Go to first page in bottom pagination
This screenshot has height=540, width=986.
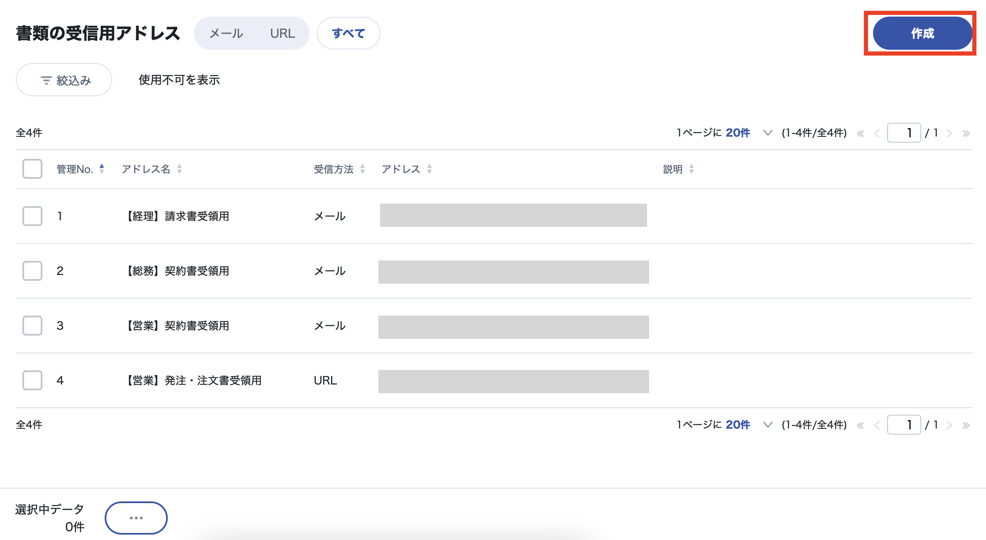(861, 426)
